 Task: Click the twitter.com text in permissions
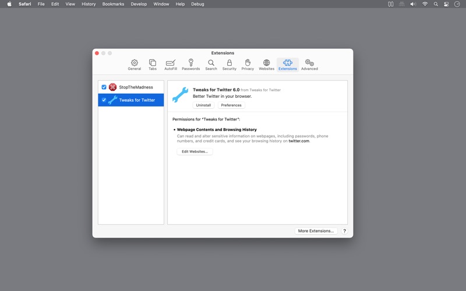coord(299,141)
